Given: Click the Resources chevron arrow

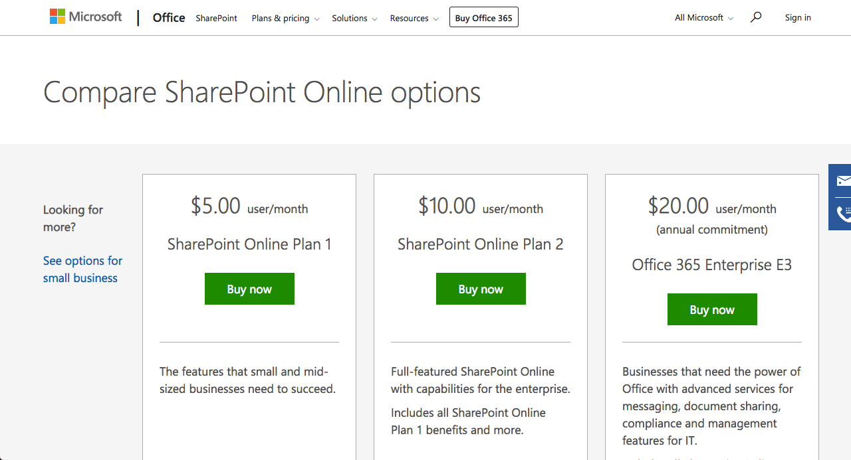Looking at the screenshot, I should [x=437, y=19].
